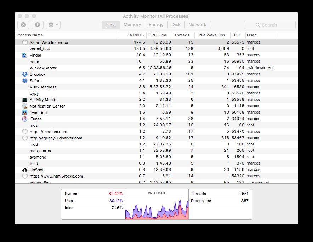Viewport: 313px width, 242px height.
Task: Show the Network tab
Action: [x=197, y=25]
